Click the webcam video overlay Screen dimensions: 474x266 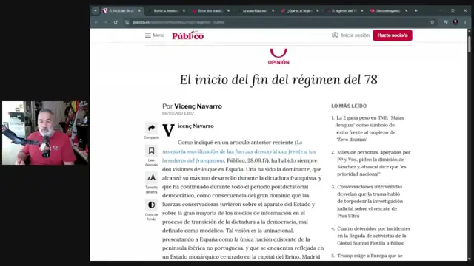[x=45, y=133]
